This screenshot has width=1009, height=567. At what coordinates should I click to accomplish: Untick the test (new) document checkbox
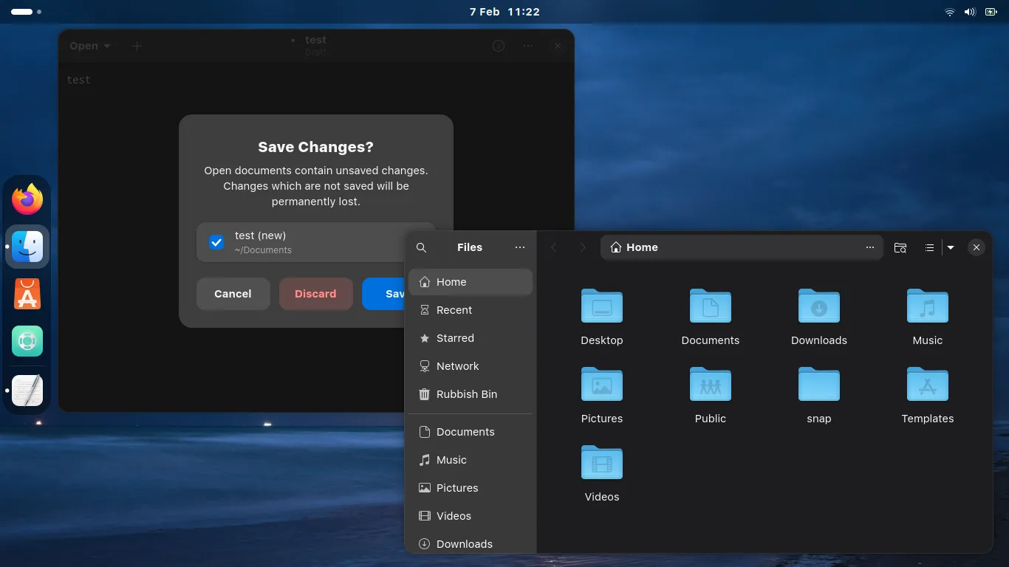216,241
